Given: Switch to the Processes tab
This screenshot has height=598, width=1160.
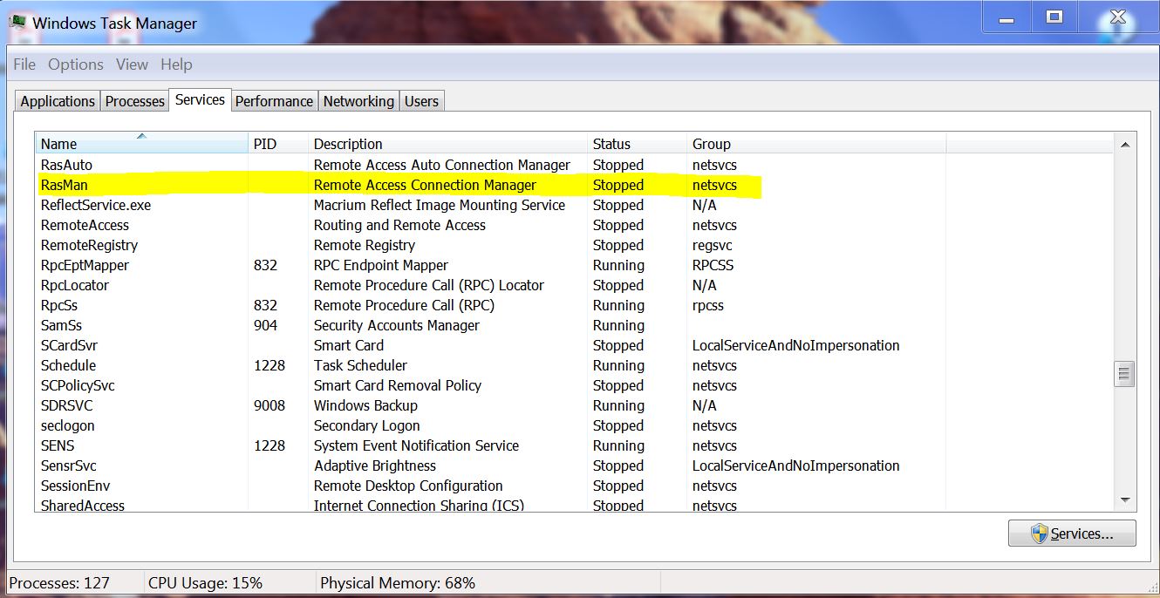Looking at the screenshot, I should (x=135, y=101).
